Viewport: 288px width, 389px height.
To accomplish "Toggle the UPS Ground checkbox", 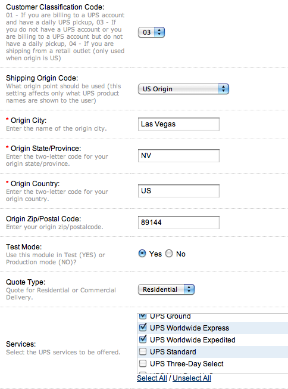I will pos(143,316).
